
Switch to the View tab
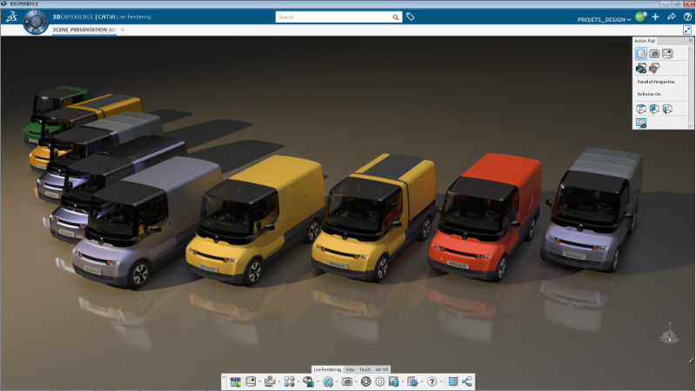pyautogui.click(x=350, y=369)
